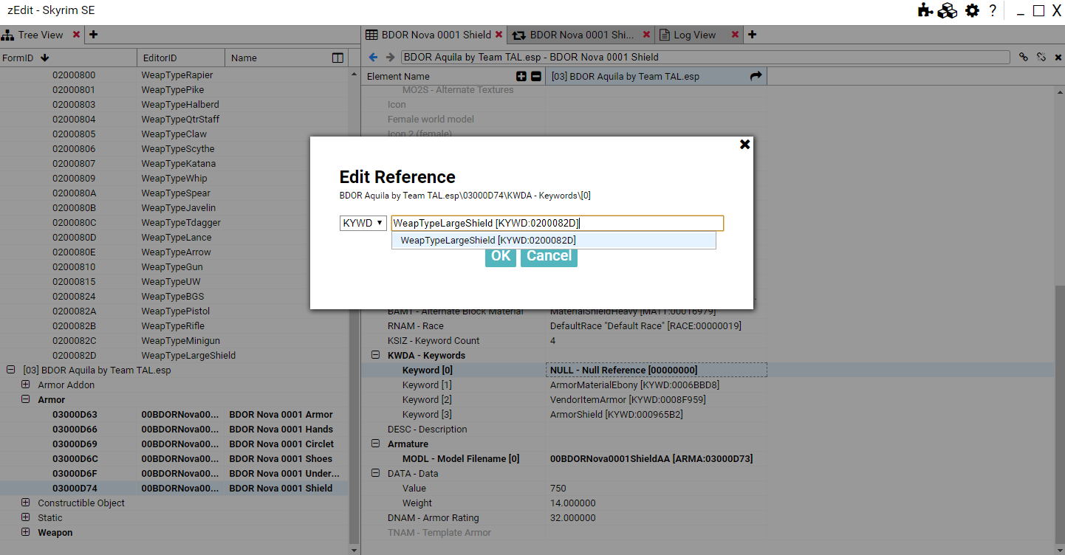Viewport: 1065px width, 555px height.
Task: Confirm with the OK button
Action: [x=501, y=256]
